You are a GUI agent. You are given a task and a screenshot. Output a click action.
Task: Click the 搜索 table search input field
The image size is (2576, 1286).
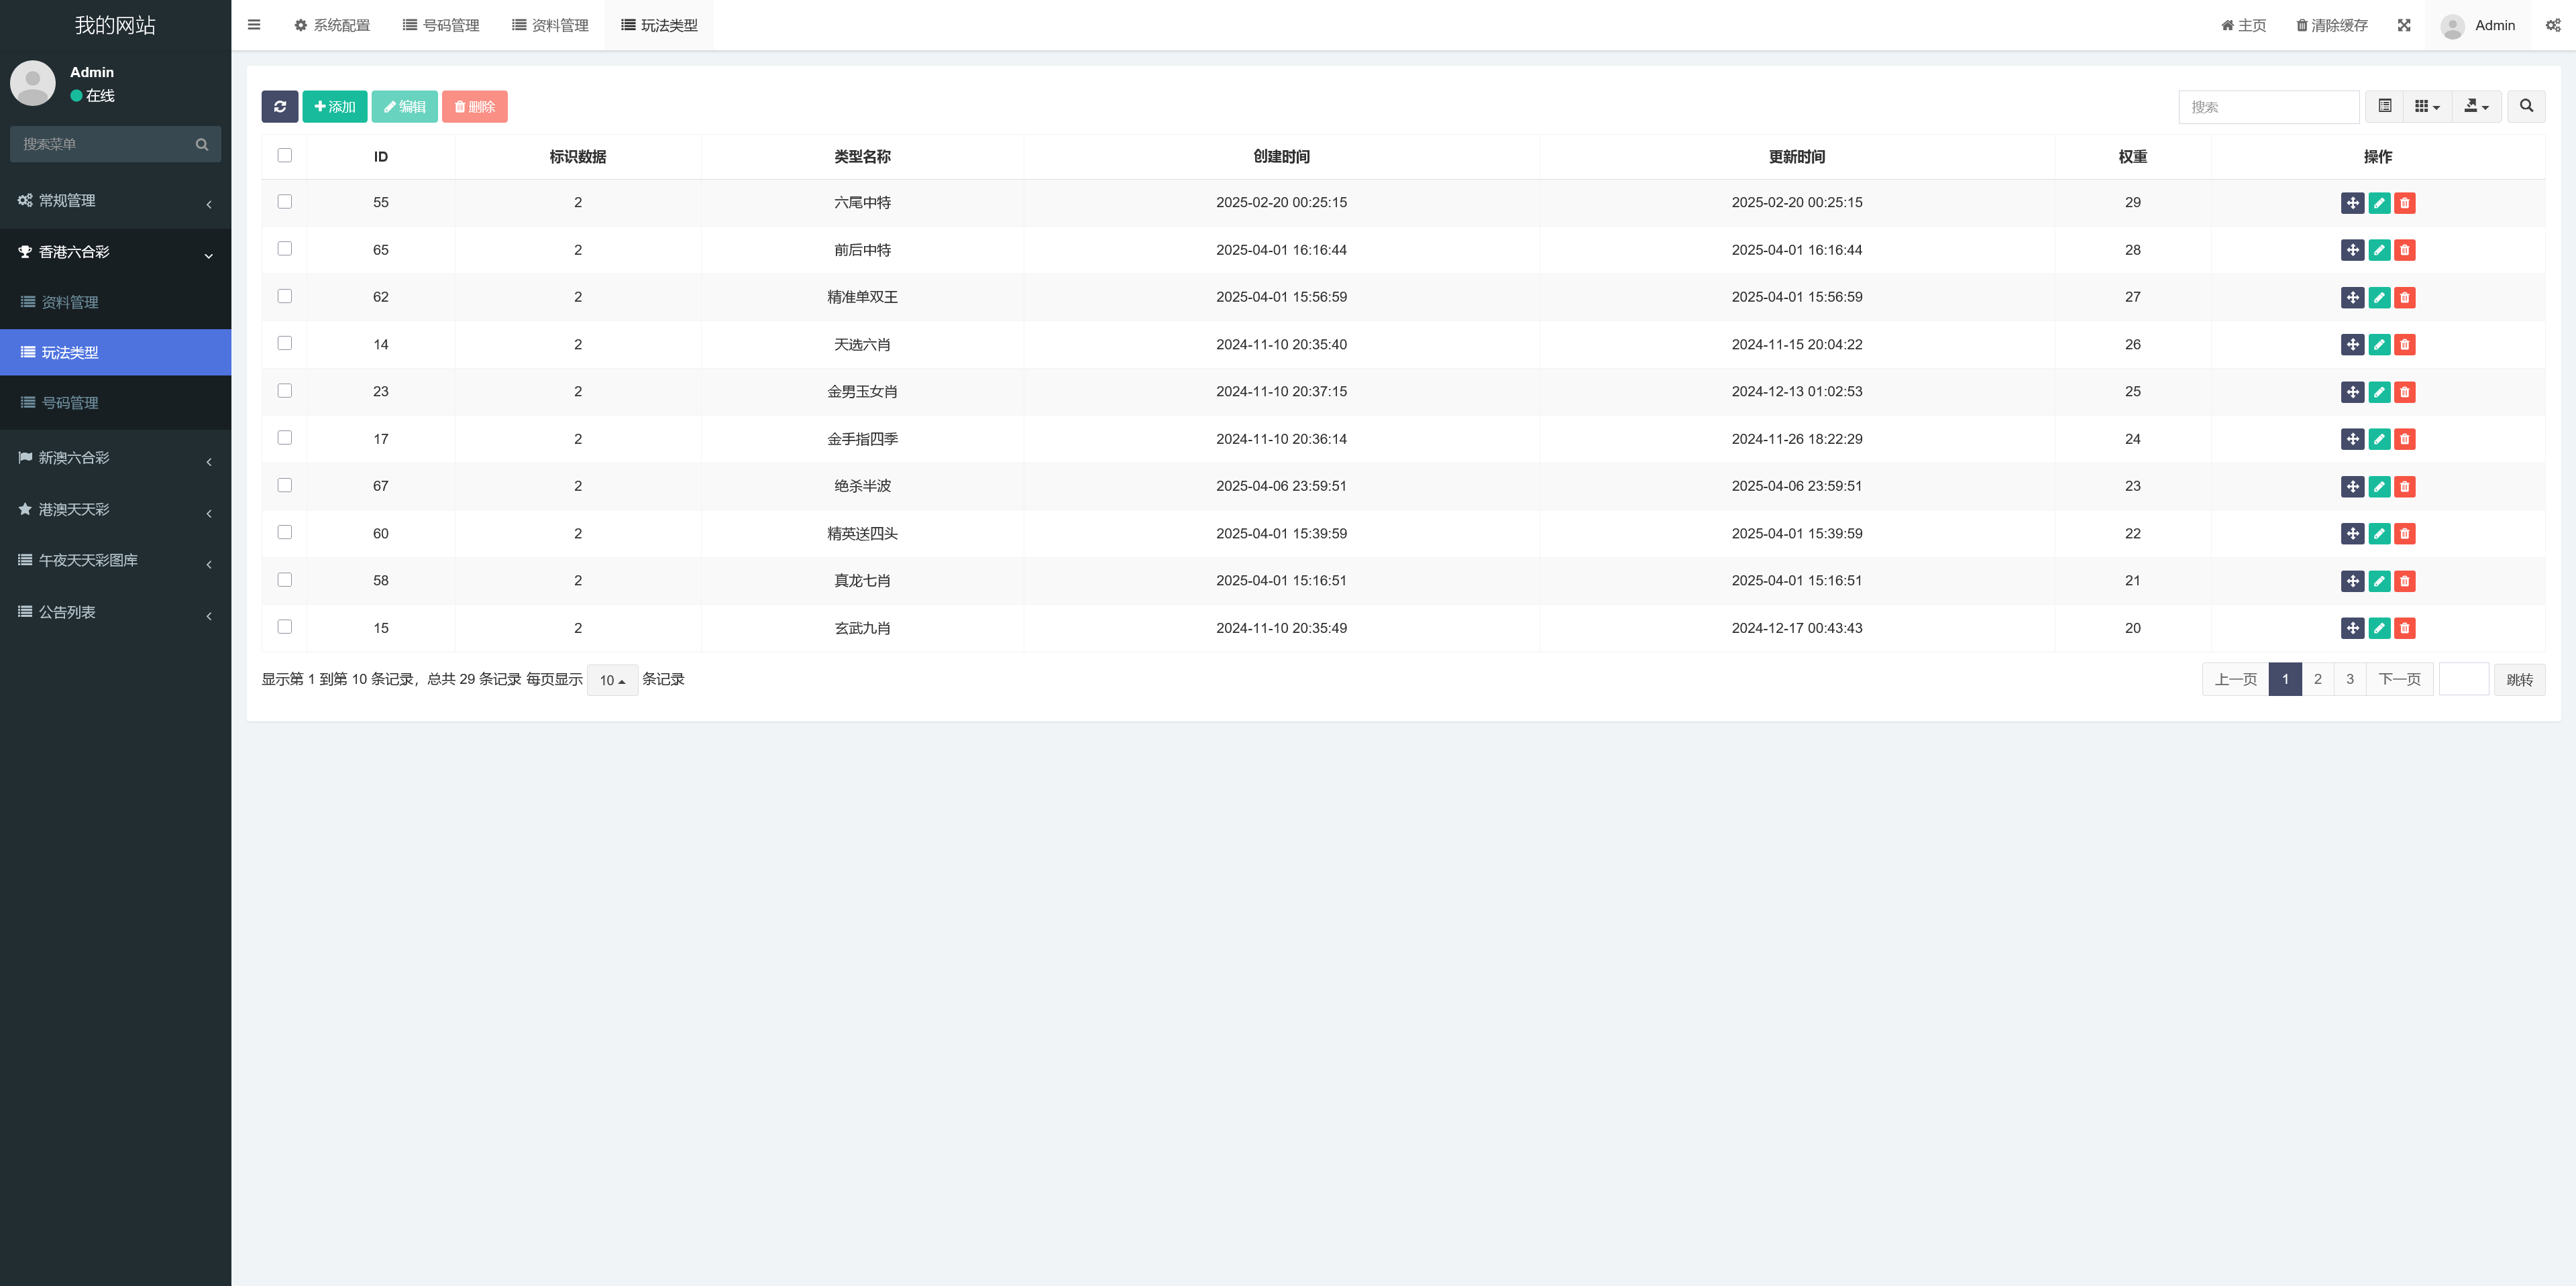click(2268, 107)
